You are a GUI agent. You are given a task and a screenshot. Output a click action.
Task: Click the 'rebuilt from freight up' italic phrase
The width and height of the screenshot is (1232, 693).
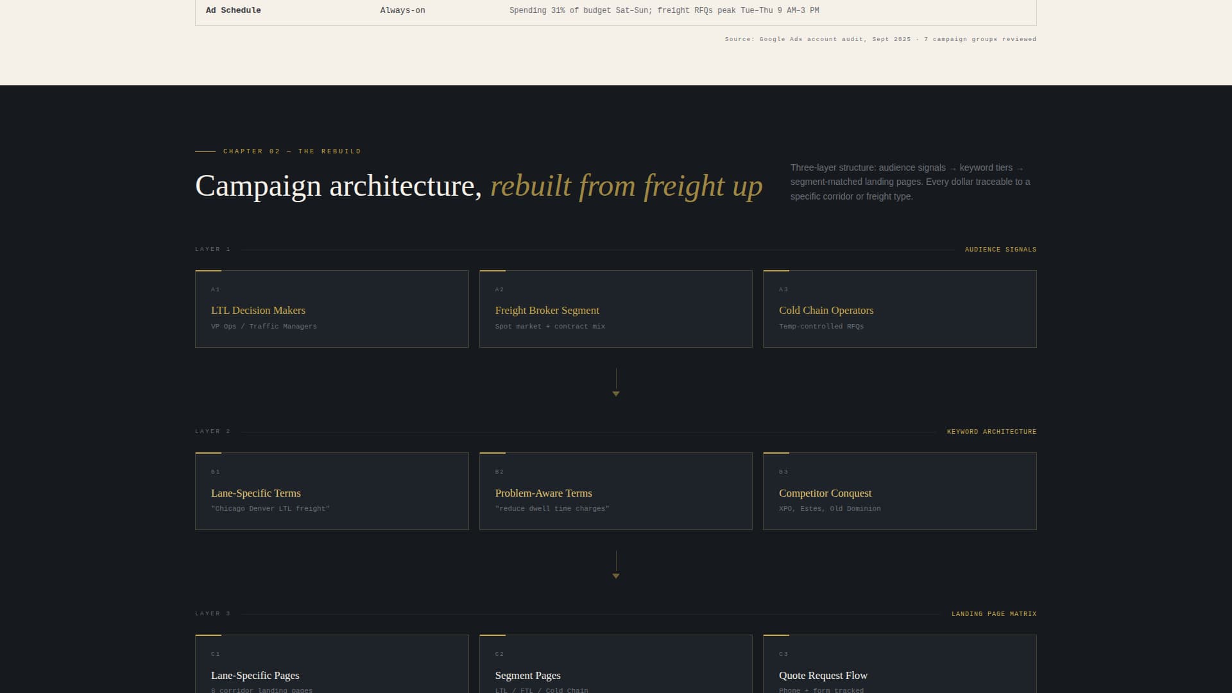point(626,186)
